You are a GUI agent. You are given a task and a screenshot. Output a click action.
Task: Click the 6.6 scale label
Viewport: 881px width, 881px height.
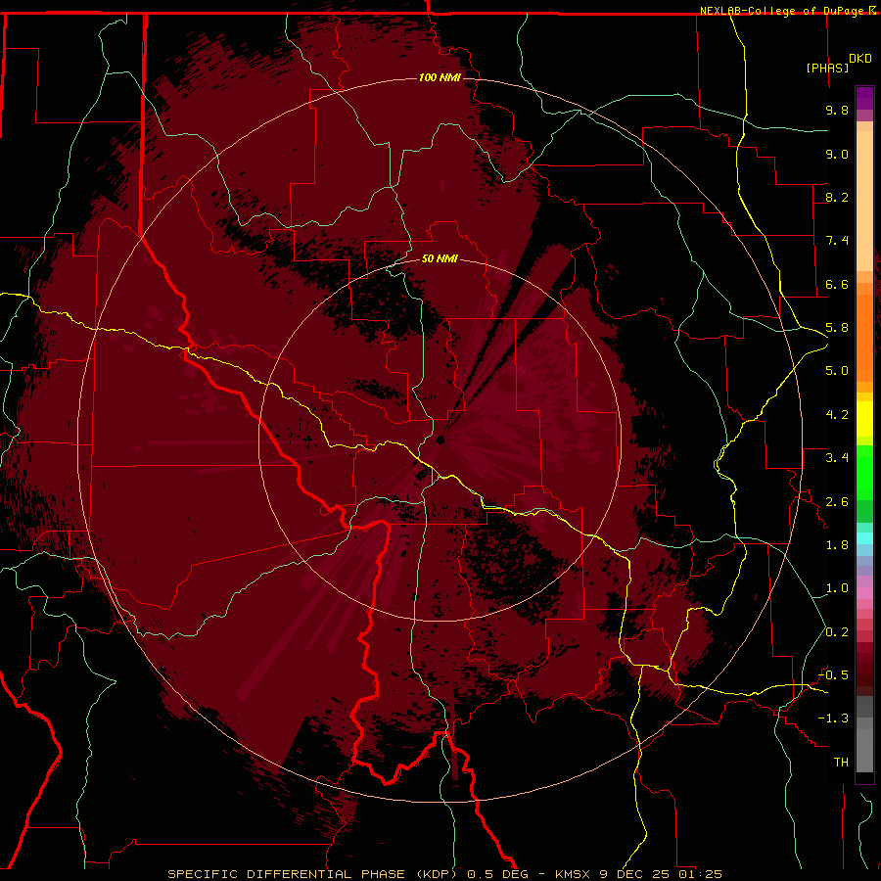[x=837, y=284]
